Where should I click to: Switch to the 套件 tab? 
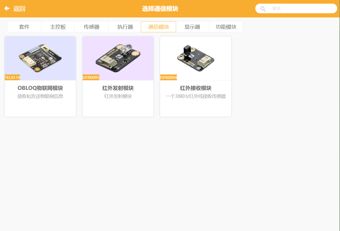point(24,26)
